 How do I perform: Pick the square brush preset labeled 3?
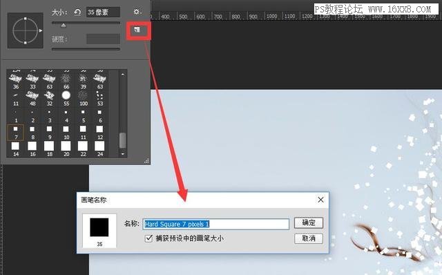[x=49, y=115]
